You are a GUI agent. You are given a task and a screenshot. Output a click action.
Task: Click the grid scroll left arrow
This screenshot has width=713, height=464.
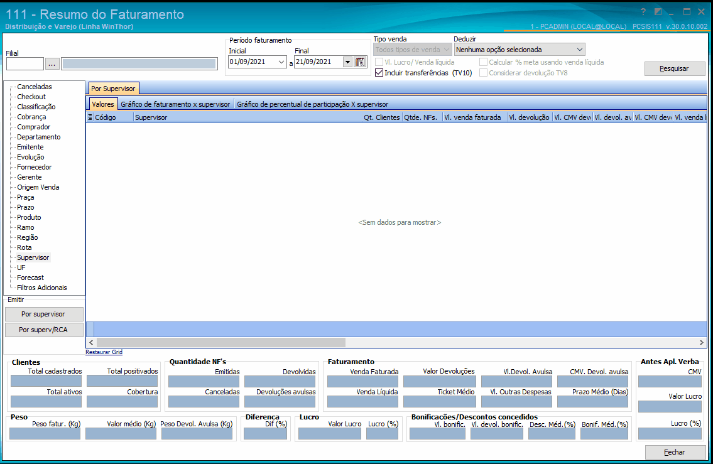(91, 342)
